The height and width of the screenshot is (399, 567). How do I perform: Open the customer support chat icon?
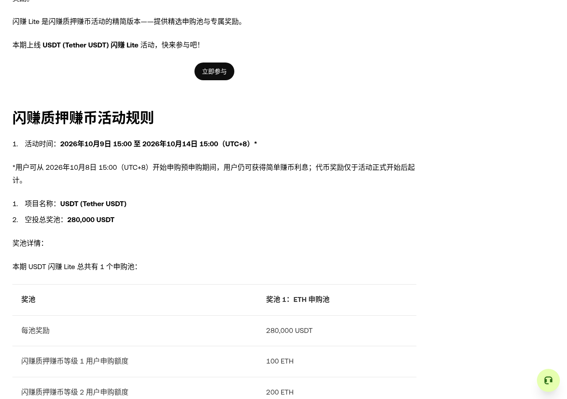coord(548,380)
